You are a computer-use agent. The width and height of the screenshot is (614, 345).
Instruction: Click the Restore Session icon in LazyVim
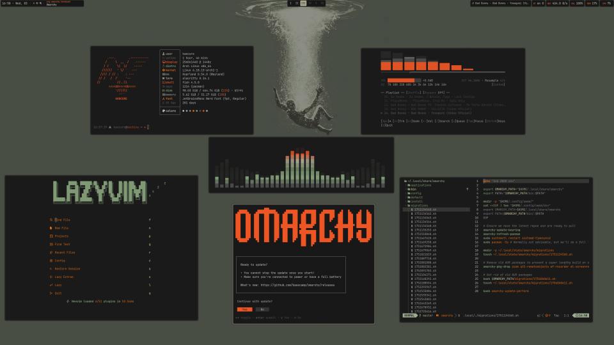coord(51,269)
